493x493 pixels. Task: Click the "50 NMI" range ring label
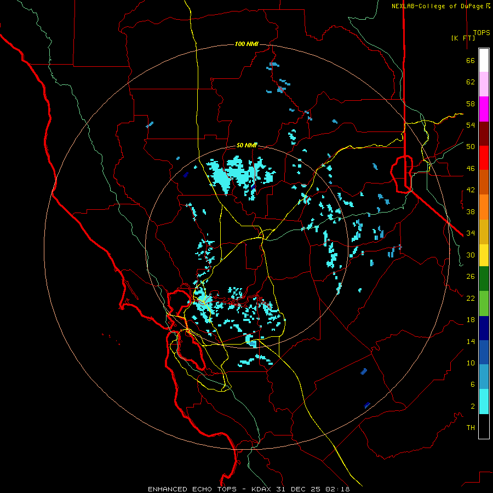(x=247, y=145)
